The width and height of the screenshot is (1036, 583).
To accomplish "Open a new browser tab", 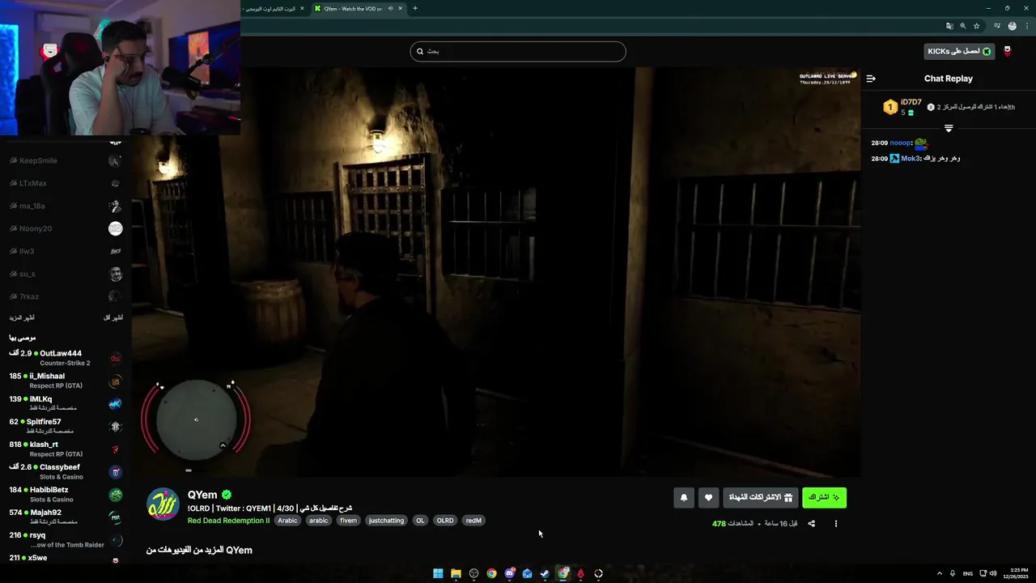I will (x=415, y=8).
